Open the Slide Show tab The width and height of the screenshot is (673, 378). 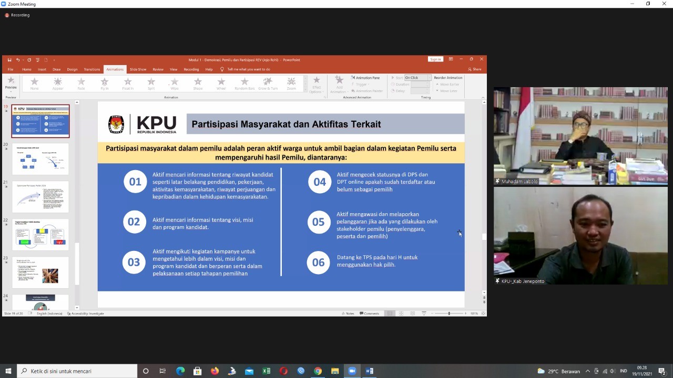tap(138, 69)
